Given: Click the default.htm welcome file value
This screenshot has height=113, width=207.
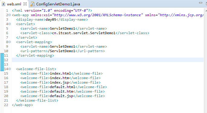Looking at the screenshot, I should [x=61, y=91].
